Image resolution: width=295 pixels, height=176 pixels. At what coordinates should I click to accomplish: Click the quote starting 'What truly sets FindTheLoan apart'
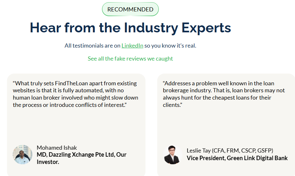(x=75, y=94)
